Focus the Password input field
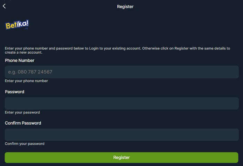The width and height of the screenshot is (243, 166). coord(121,103)
